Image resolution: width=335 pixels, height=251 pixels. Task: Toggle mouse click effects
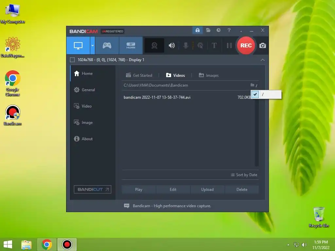(x=200, y=45)
